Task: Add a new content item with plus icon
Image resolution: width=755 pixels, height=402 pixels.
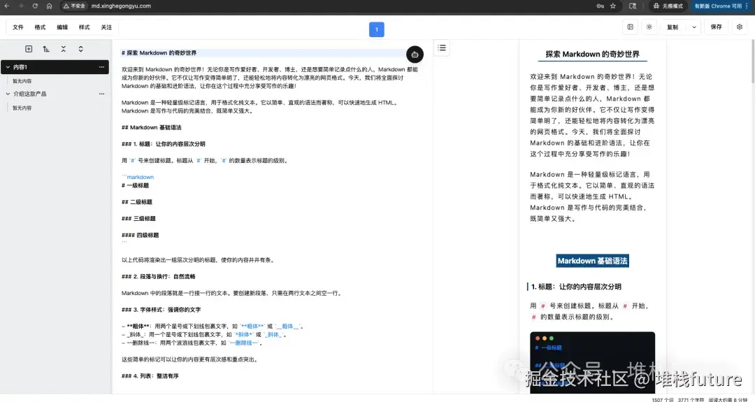Action: point(29,49)
